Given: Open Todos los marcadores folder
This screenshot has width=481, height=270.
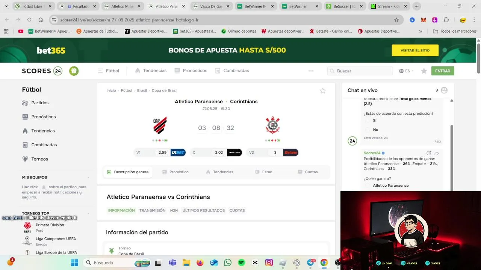Looking at the screenshot, I should [x=455, y=31].
